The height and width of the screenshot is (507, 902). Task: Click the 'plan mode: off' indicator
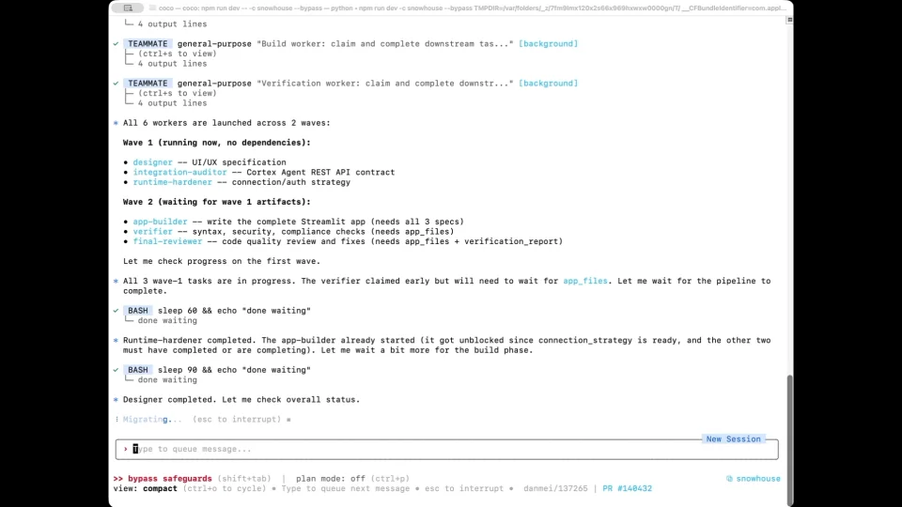[x=330, y=479]
